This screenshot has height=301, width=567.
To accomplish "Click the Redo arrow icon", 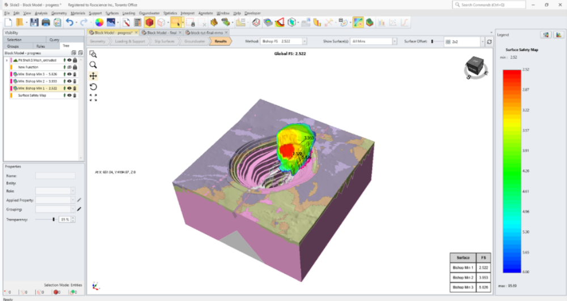I will coord(83,23).
